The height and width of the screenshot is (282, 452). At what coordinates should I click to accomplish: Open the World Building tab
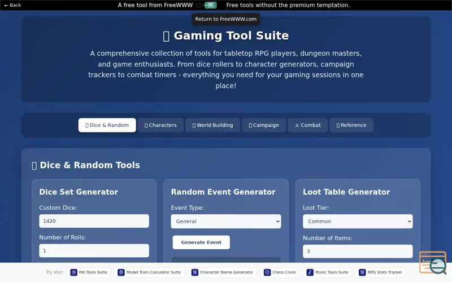[213, 125]
